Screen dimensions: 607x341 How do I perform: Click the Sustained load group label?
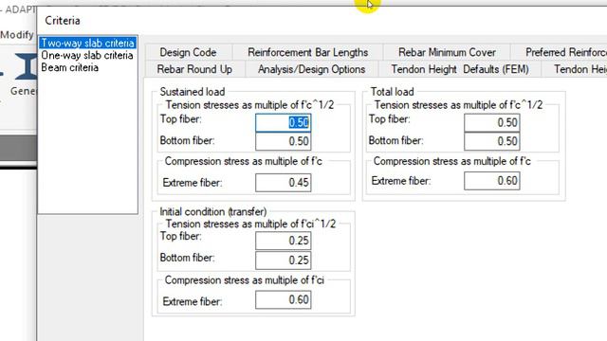coord(192,92)
